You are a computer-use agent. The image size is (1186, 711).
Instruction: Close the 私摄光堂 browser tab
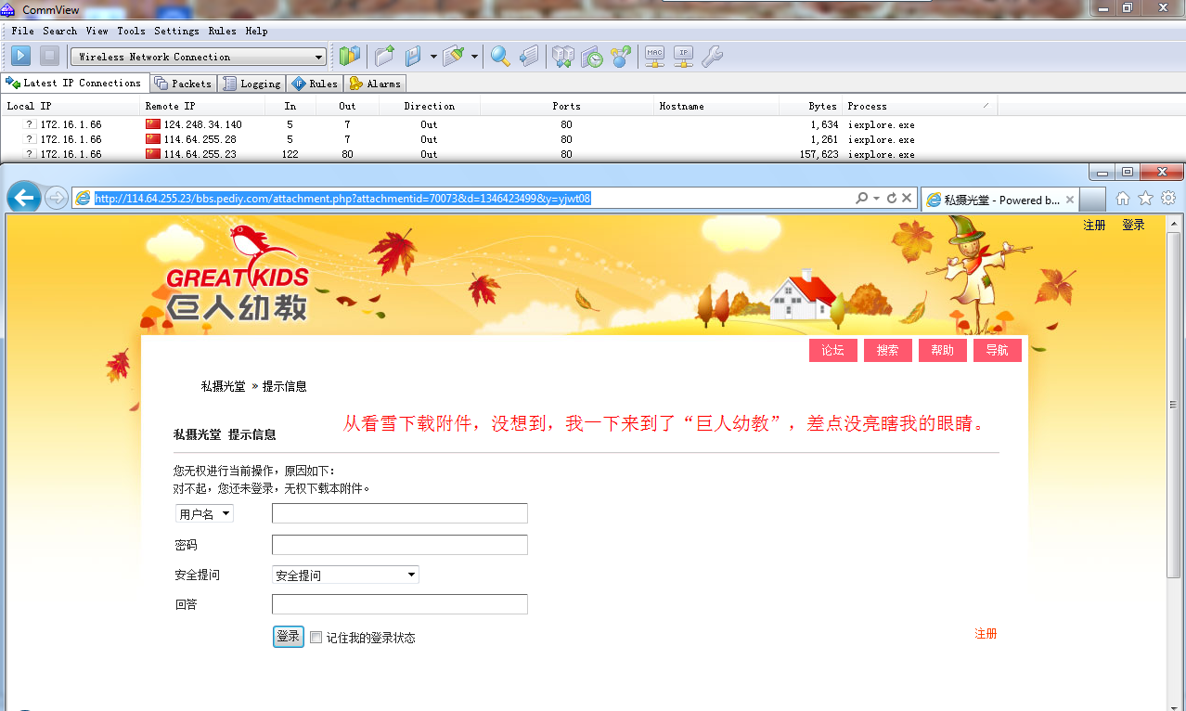1069,200
